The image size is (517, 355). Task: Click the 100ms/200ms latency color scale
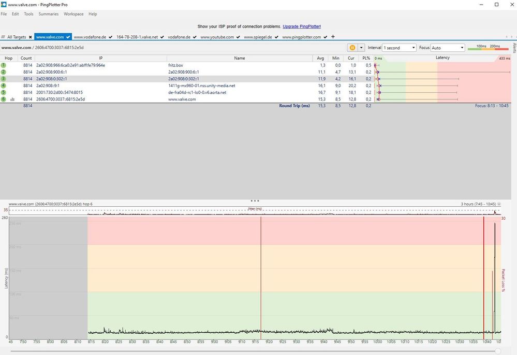click(x=488, y=48)
